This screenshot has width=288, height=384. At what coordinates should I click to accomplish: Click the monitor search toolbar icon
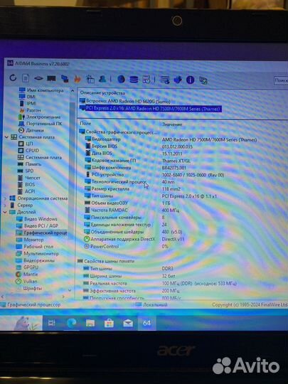165,80
